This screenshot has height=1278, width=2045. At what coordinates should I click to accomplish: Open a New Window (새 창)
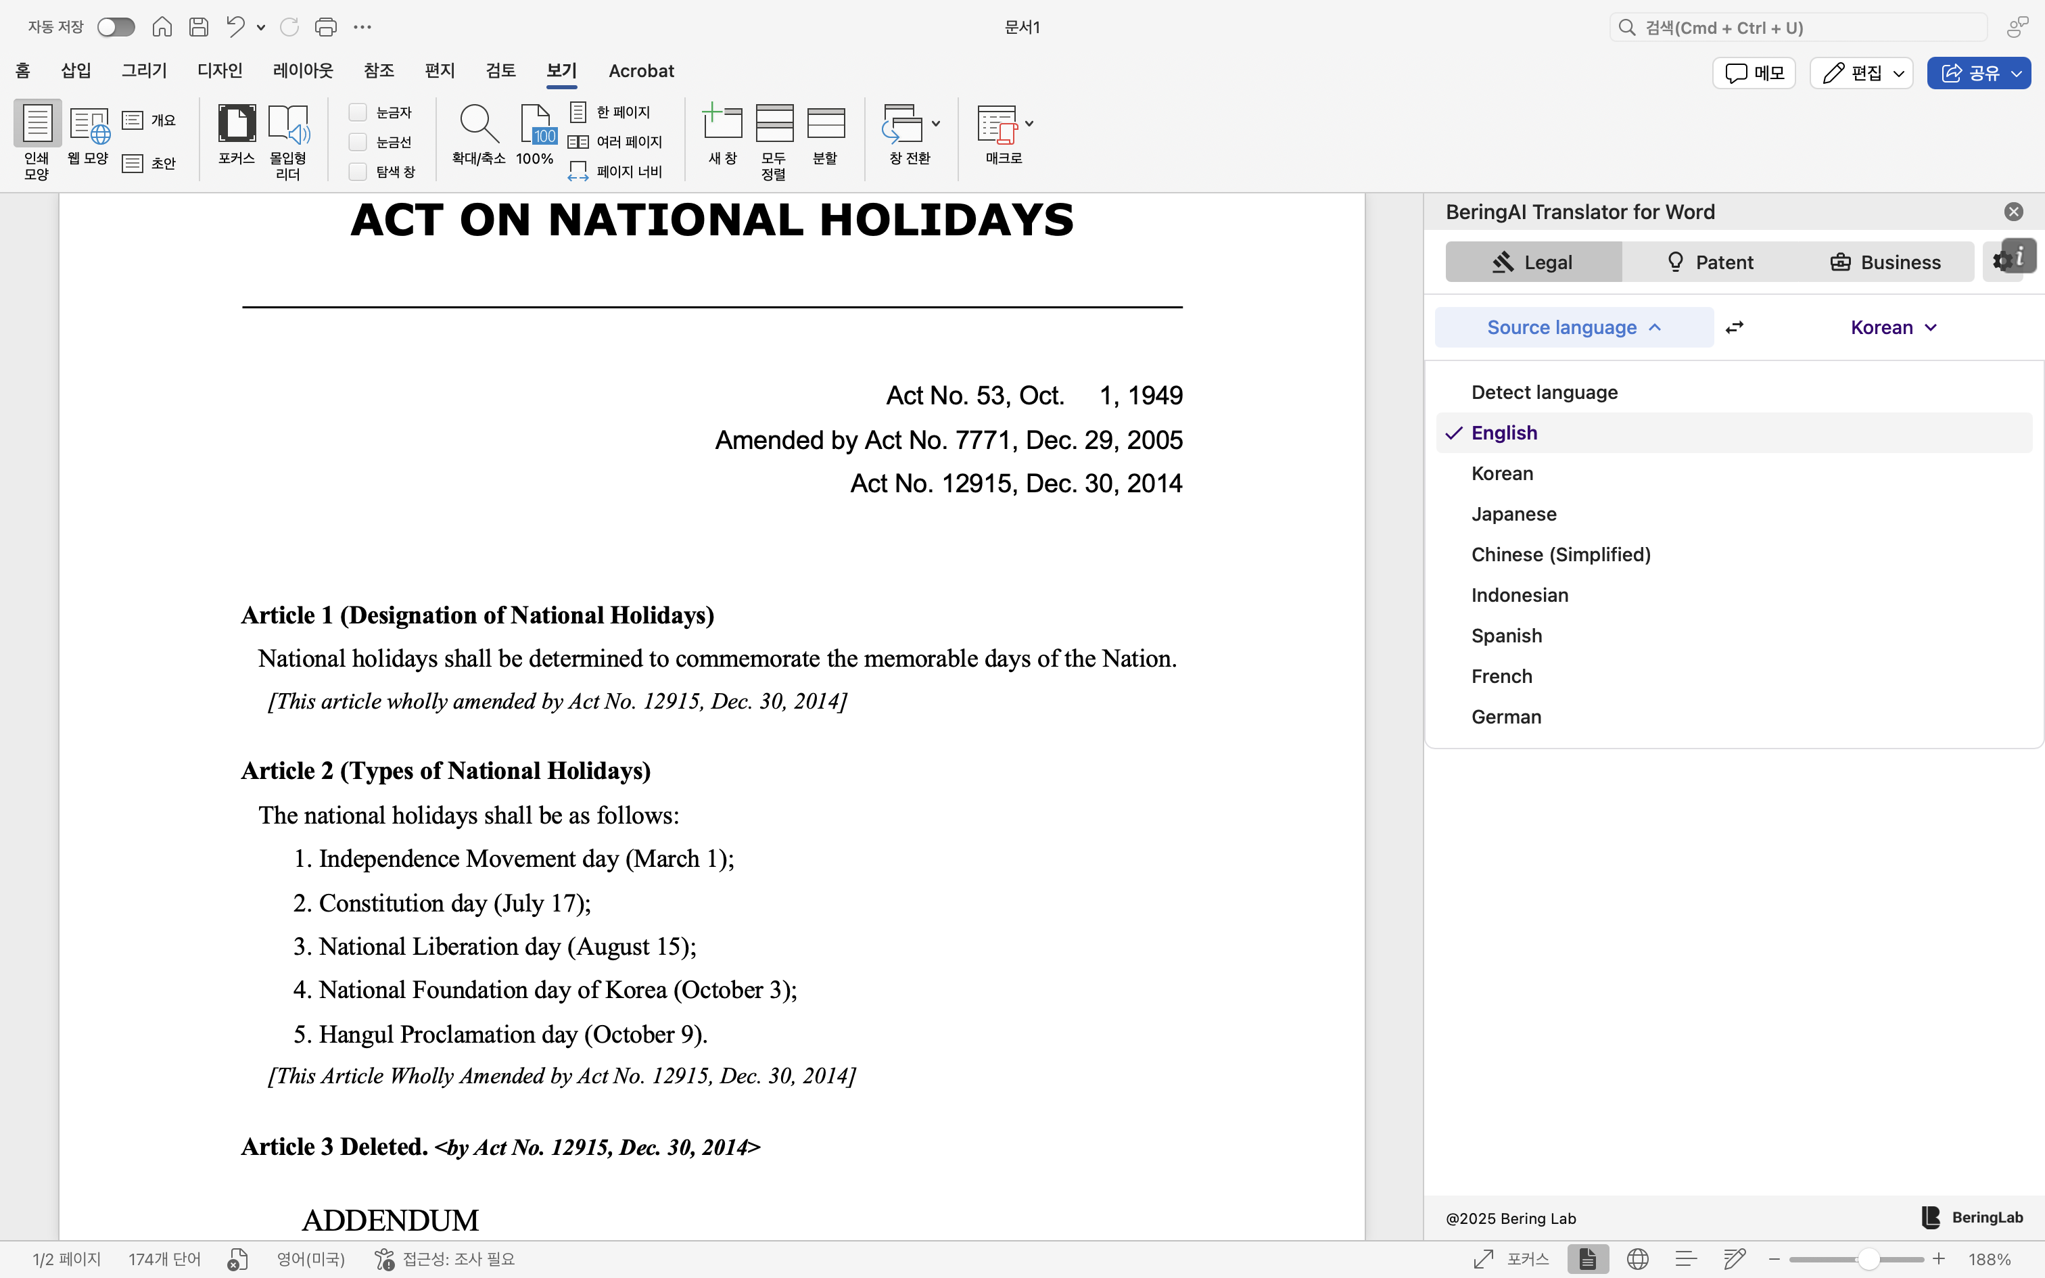[x=722, y=135]
